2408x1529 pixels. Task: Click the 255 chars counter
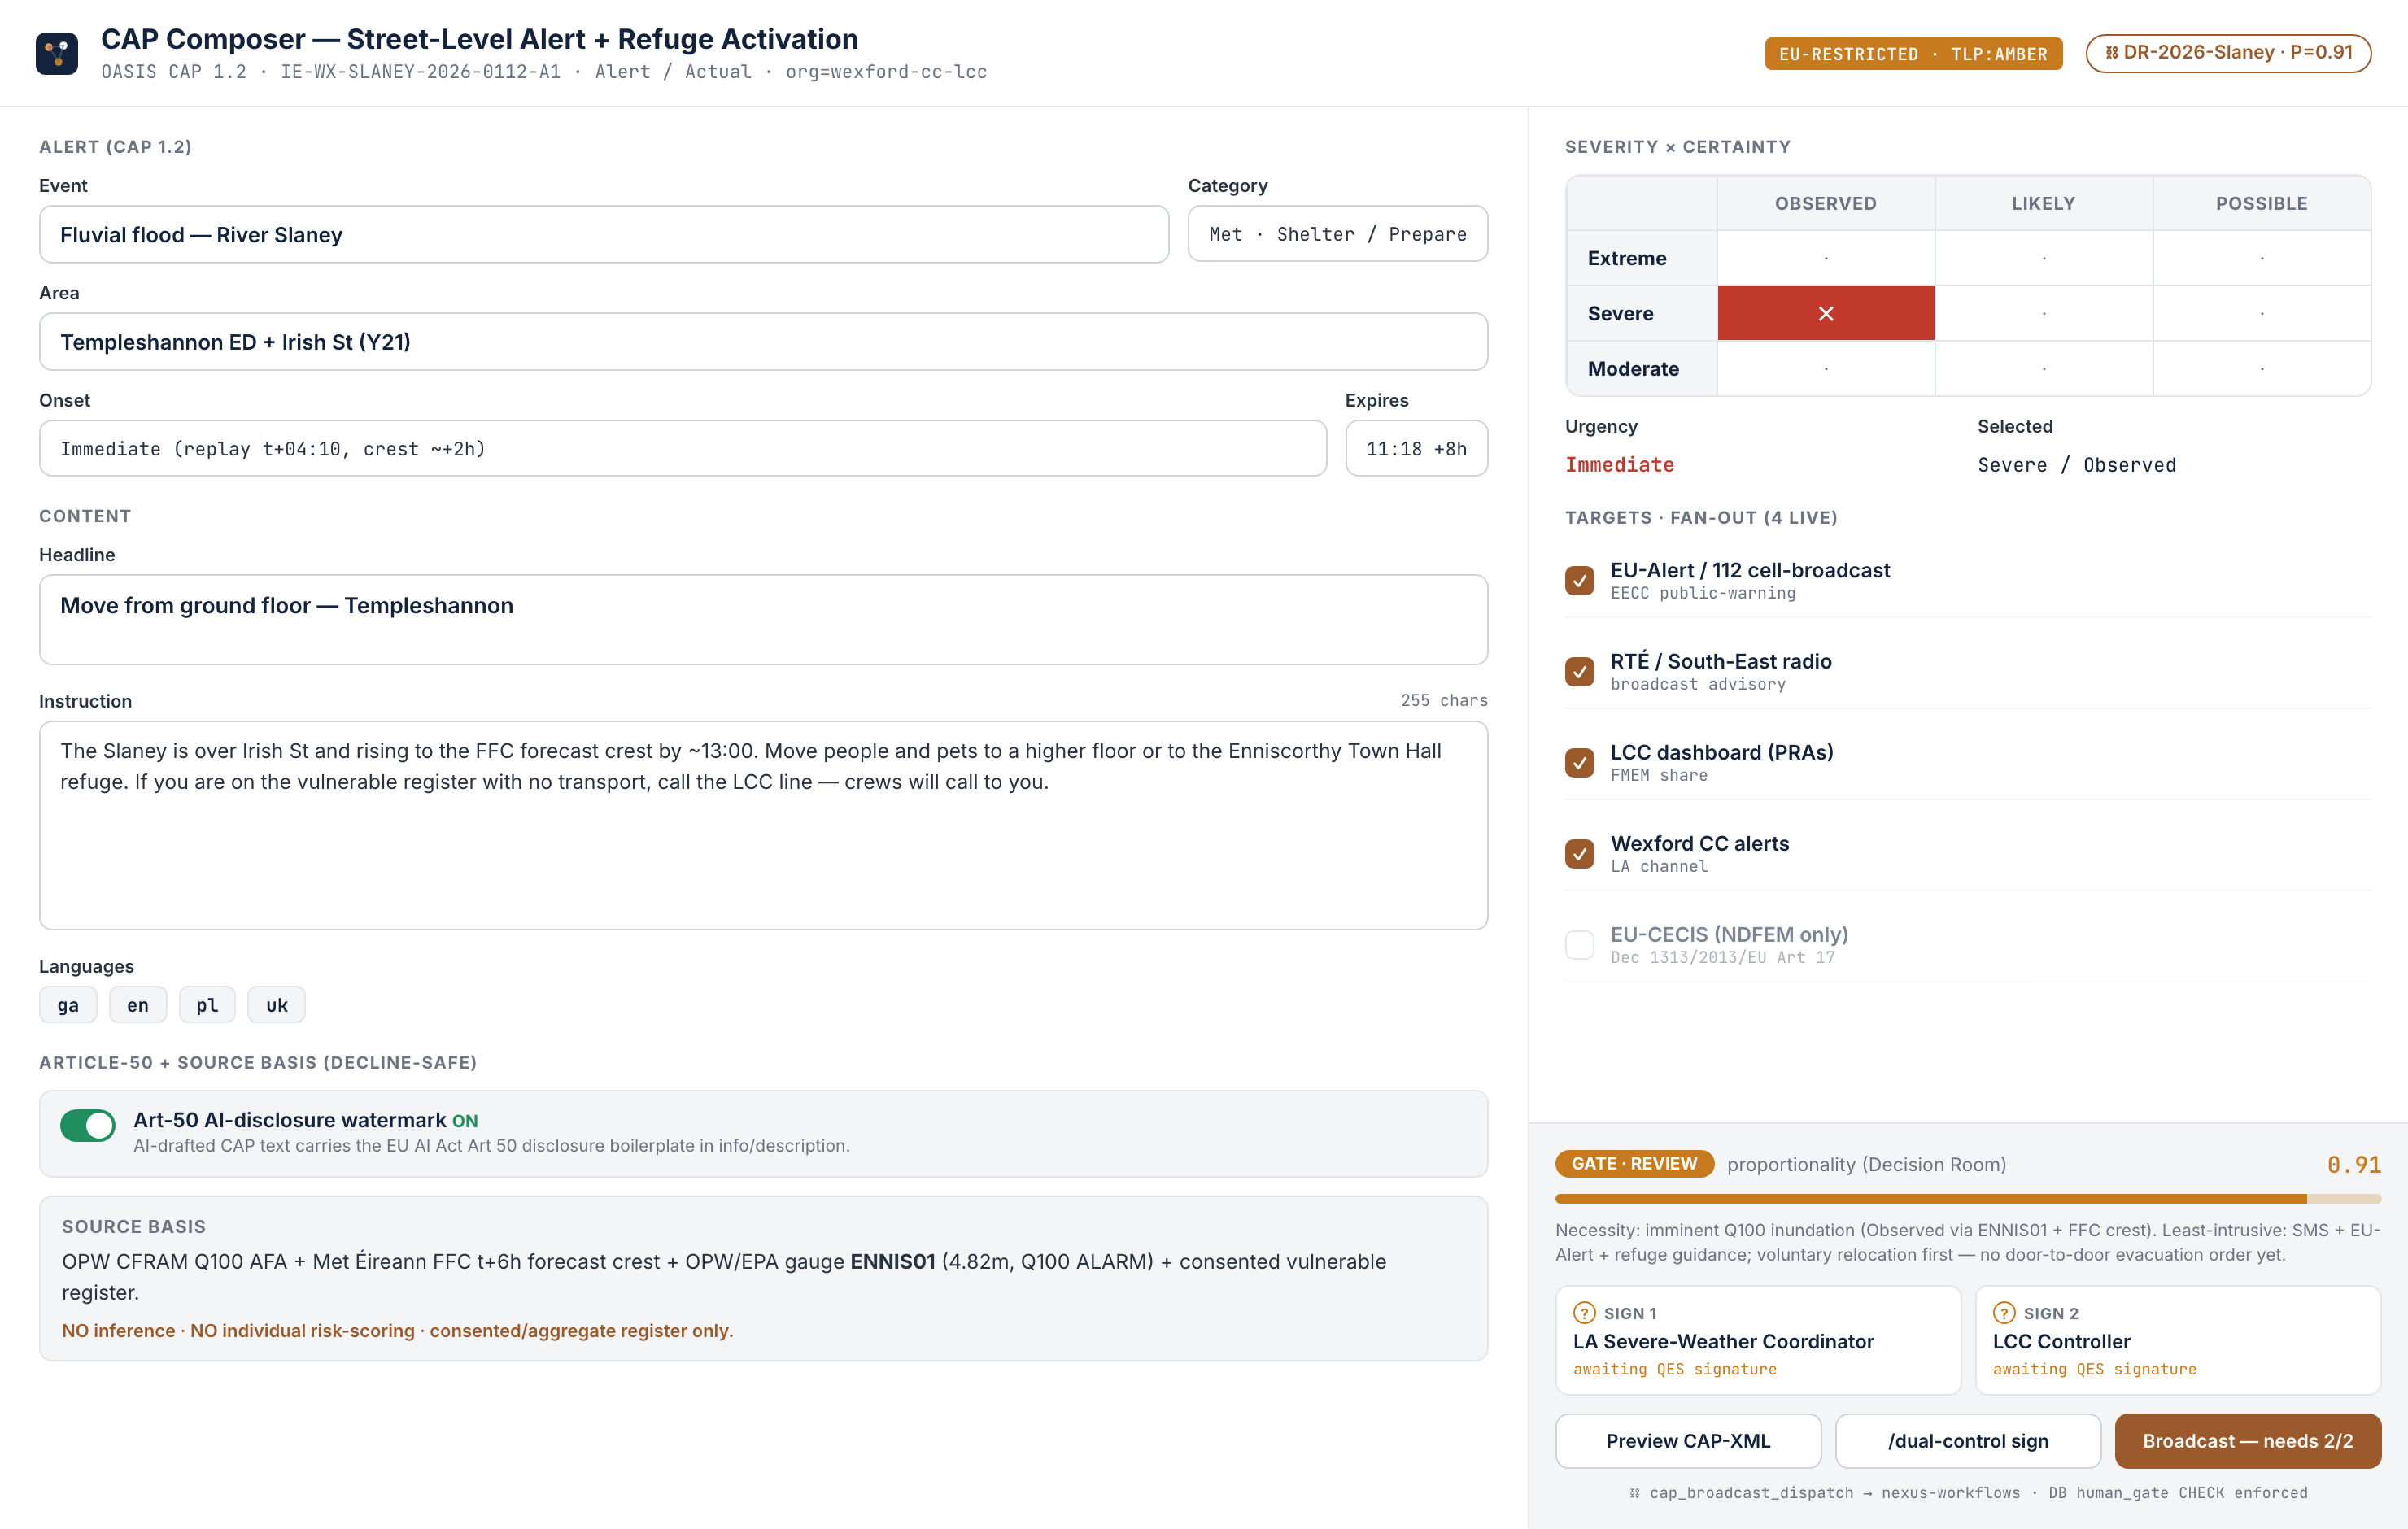1444,700
